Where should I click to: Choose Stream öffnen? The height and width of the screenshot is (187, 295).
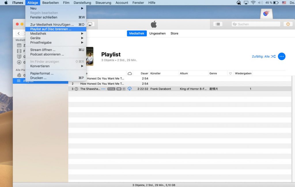click(x=56, y=50)
